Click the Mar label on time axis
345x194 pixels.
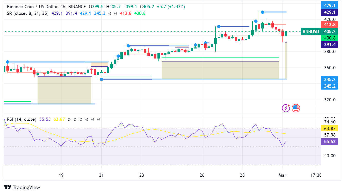click(x=283, y=175)
